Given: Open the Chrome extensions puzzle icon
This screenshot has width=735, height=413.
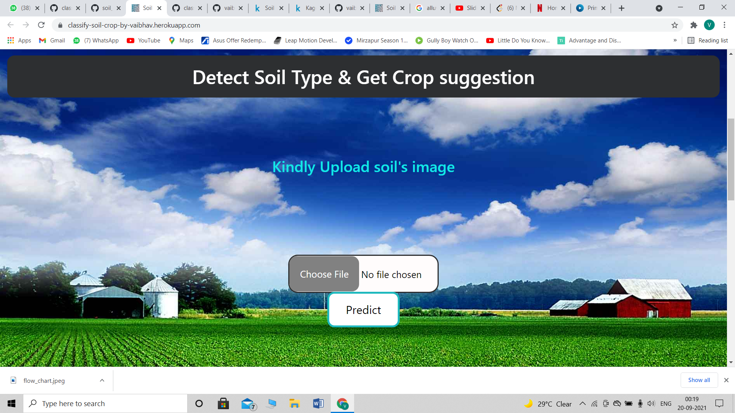Looking at the screenshot, I should (x=694, y=25).
